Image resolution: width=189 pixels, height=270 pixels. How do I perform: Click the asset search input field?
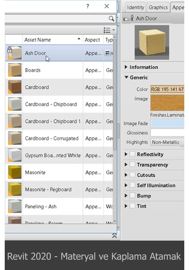(57, 18)
